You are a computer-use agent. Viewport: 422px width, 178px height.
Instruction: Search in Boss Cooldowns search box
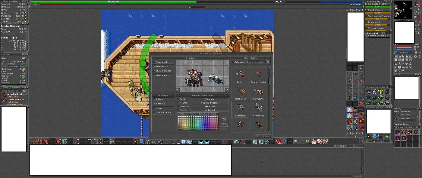tap(11, 91)
